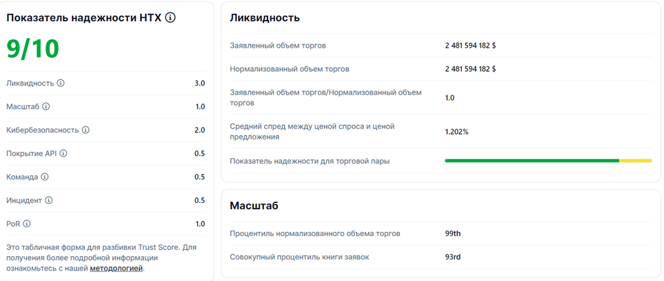Open info icon beside Ликвидность score

(x=61, y=83)
